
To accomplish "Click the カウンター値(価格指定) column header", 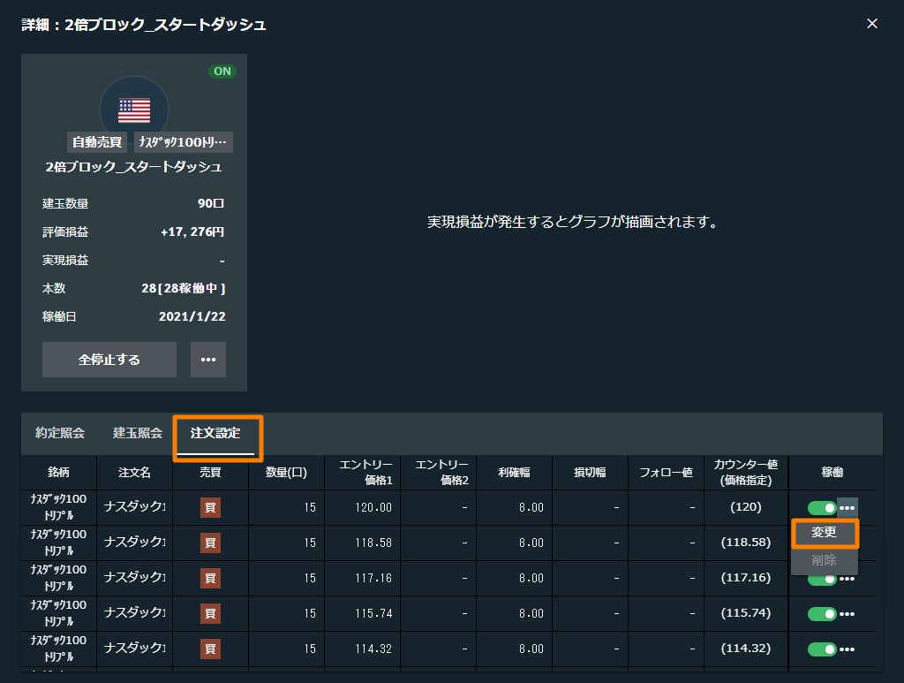I will (x=746, y=472).
